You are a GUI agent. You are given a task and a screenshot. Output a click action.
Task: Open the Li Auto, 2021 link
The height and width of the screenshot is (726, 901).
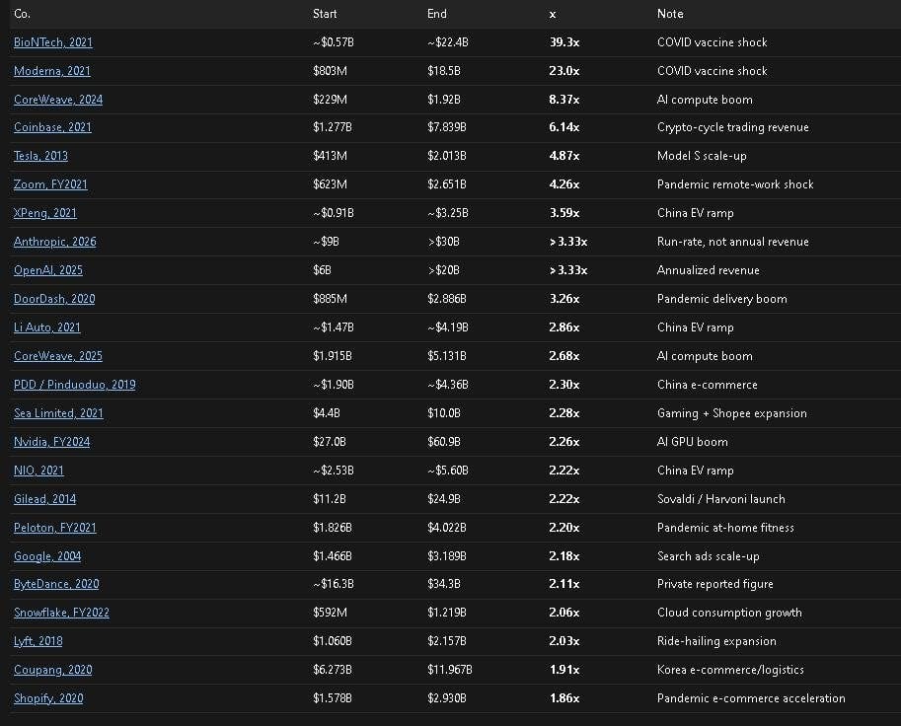click(47, 327)
